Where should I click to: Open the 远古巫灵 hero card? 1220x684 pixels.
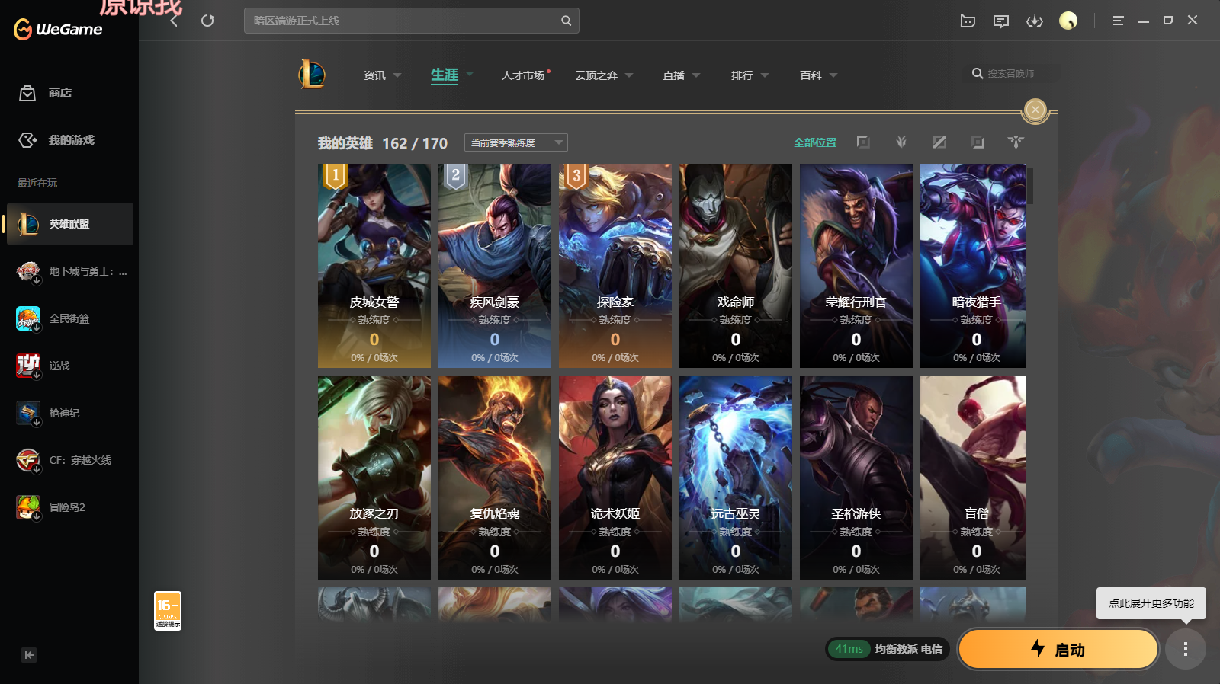[x=736, y=478]
